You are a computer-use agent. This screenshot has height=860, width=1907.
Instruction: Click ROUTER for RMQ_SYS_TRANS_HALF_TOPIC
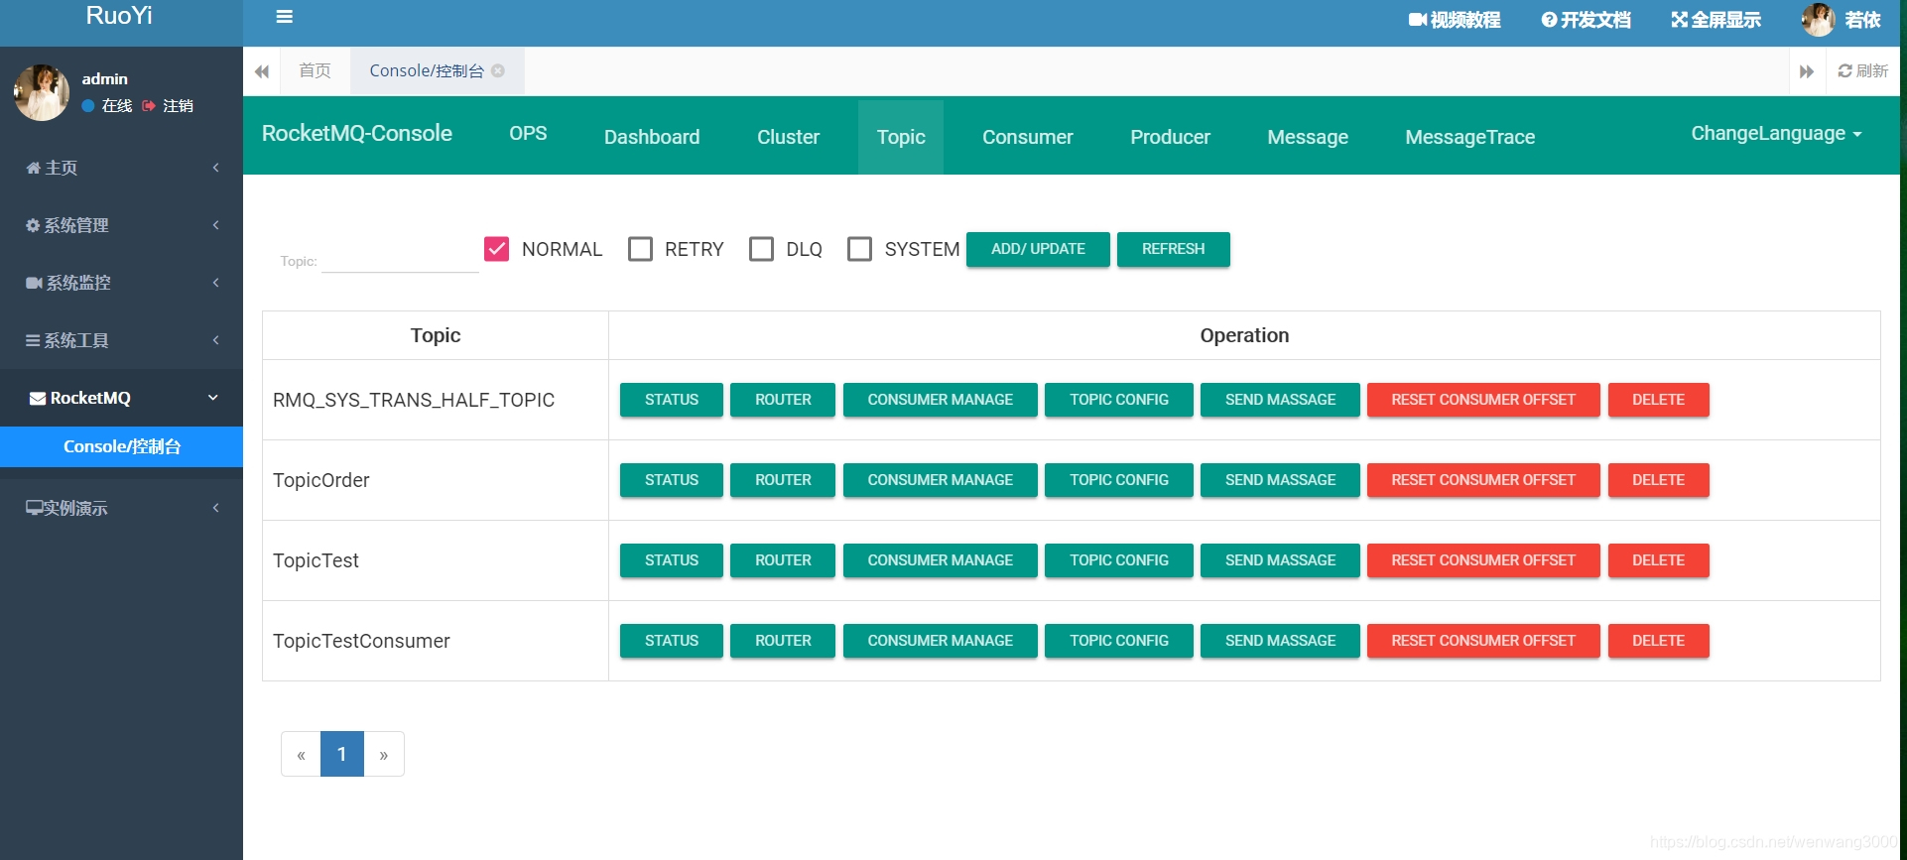pyautogui.click(x=783, y=400)
